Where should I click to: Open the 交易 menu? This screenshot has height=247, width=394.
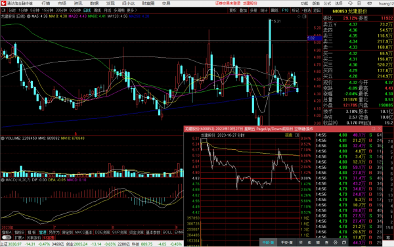166,3
